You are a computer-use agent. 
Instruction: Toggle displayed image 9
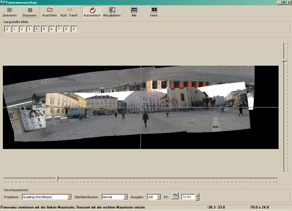click(74, 29)
